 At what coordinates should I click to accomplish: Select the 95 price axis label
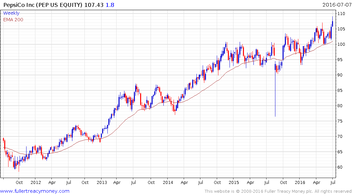point(340,59)
